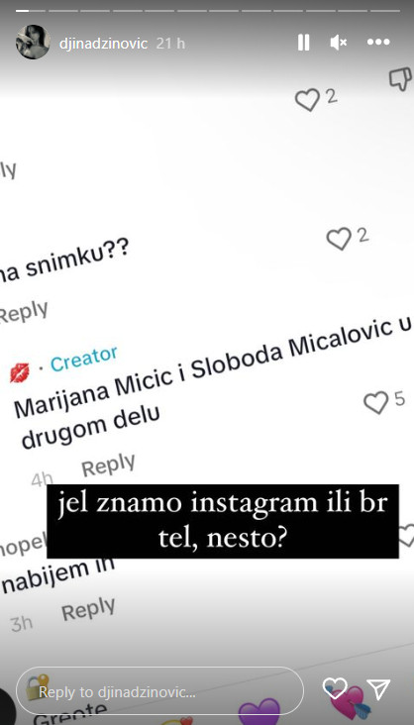Tap the Creator badge label
This screenshot has height=725, width=414.
84,359
